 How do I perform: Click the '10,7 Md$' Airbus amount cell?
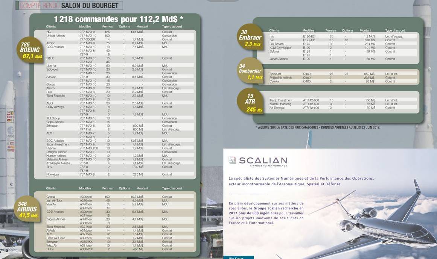[137, 197]
